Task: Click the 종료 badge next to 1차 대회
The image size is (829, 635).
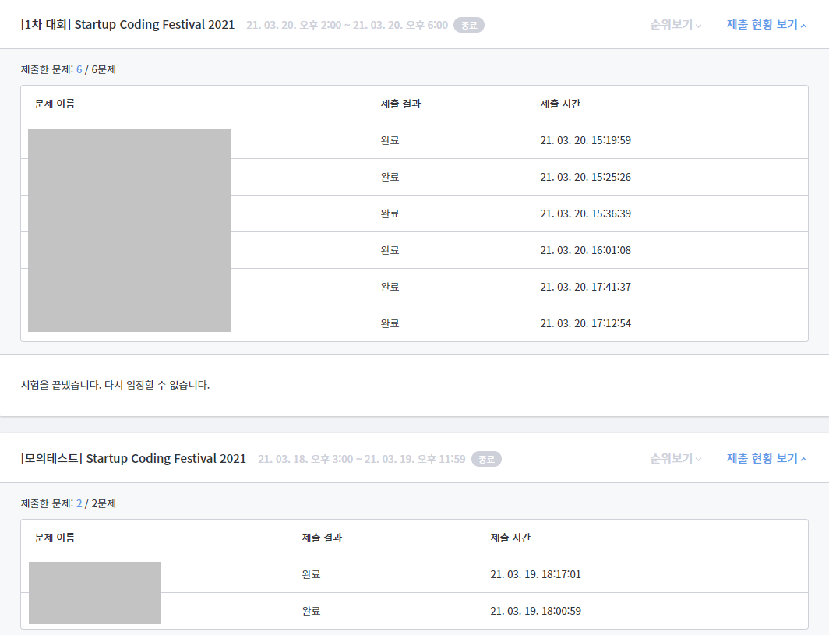Action: click(469, 25)
